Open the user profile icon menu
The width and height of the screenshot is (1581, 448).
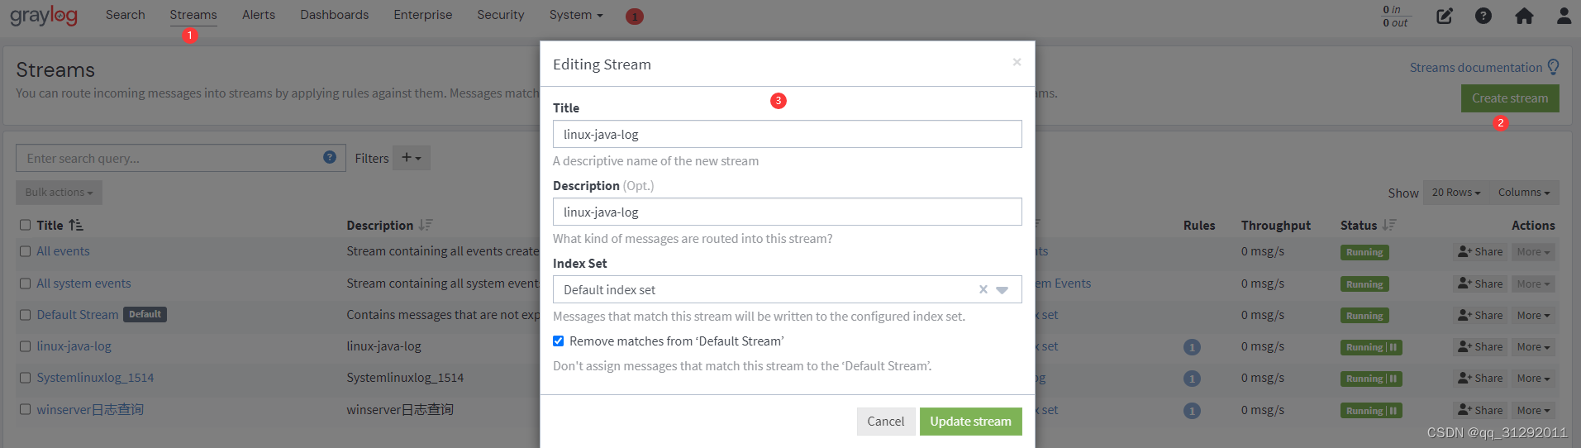pos(1564,16)
